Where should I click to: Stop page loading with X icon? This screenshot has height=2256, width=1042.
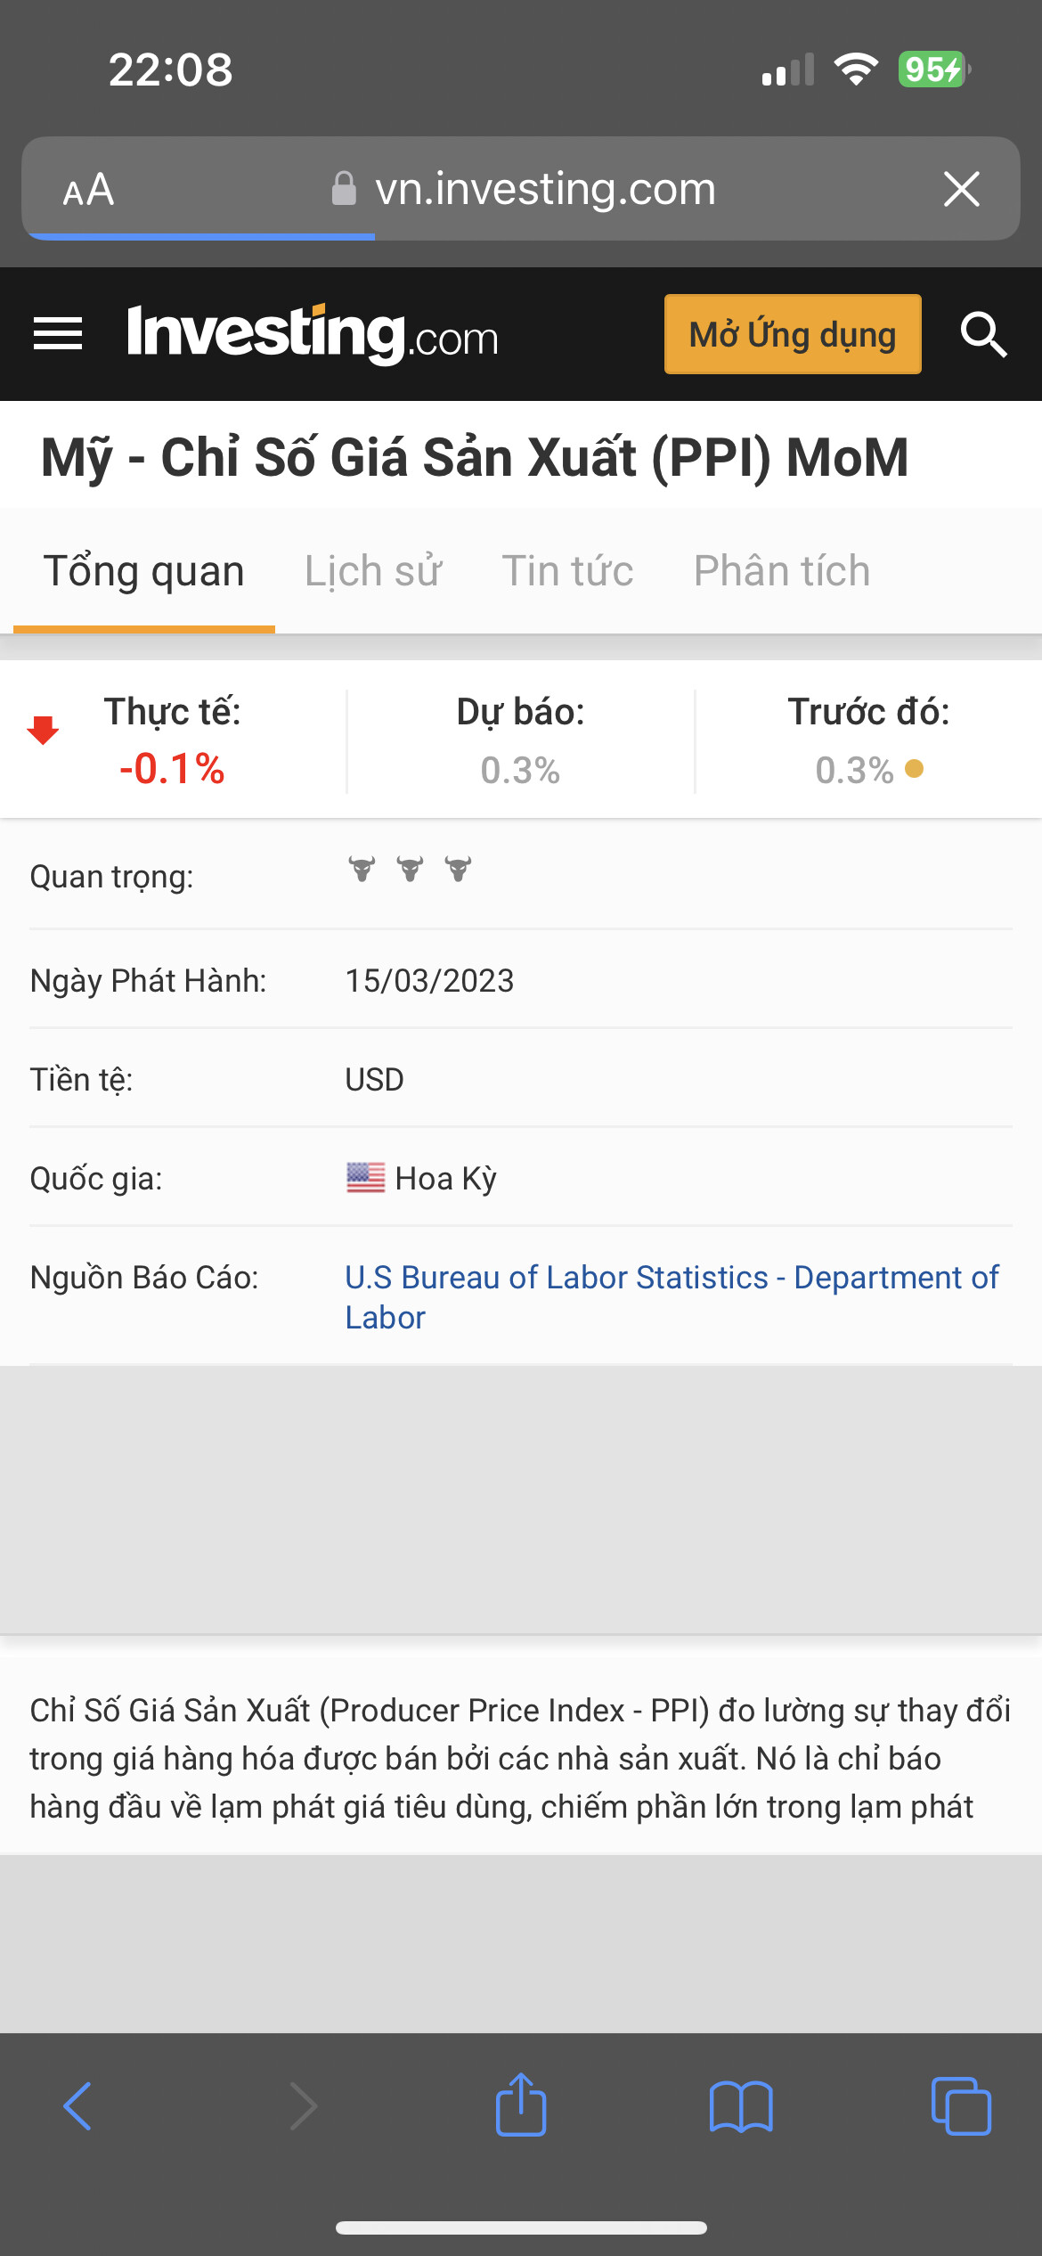(x=962, y=189)
